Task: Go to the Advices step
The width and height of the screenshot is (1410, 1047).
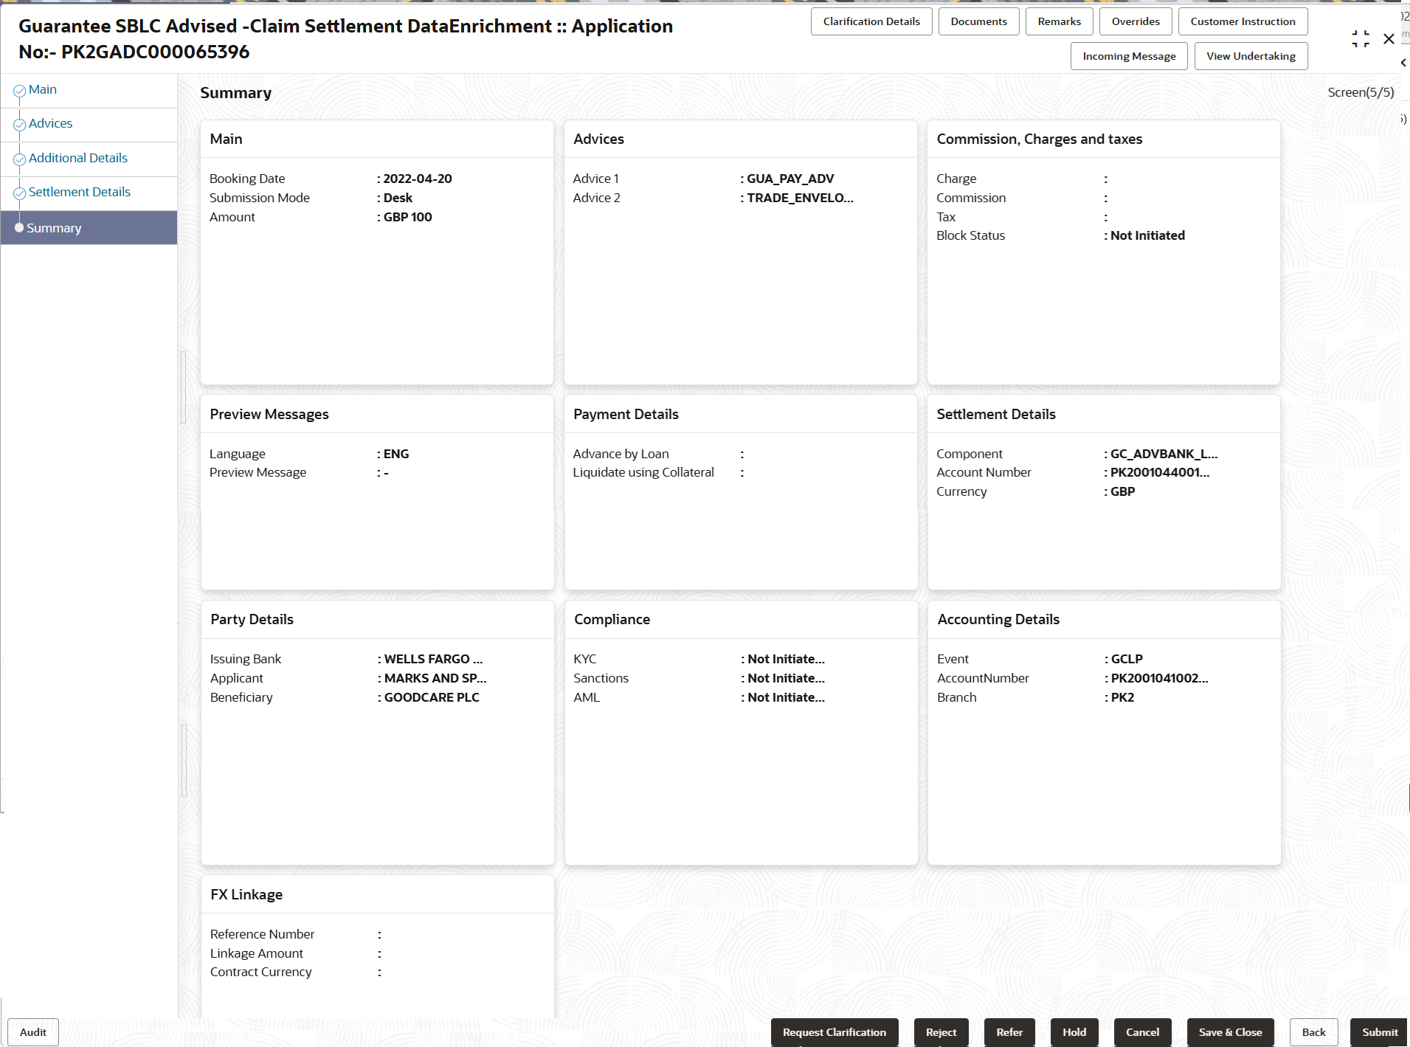Action: 51,124
